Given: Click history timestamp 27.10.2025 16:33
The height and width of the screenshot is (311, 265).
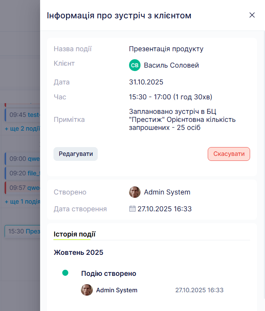Looking at the screenshot, I should (199, 290).
